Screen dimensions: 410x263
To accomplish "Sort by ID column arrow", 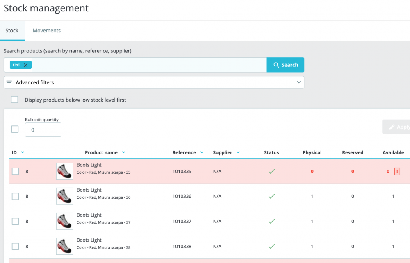I will pos(23,152).
